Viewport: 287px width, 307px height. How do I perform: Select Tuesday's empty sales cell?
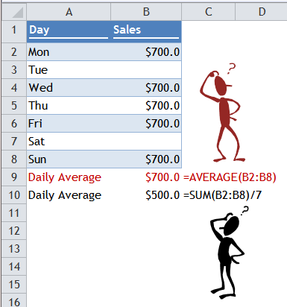[x=146, y=70]
